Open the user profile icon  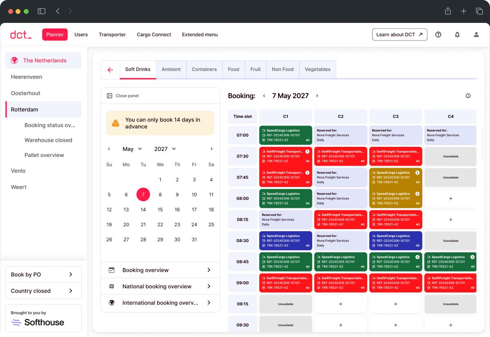[476, 34]
